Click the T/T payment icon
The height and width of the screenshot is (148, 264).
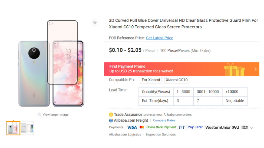(x=181, y=127)
